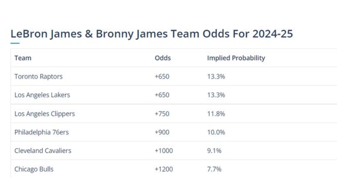This screenshot has height=191, width=347.
Task: Select the 9.1% probability for Cleveland
Action: pos(214,150)
